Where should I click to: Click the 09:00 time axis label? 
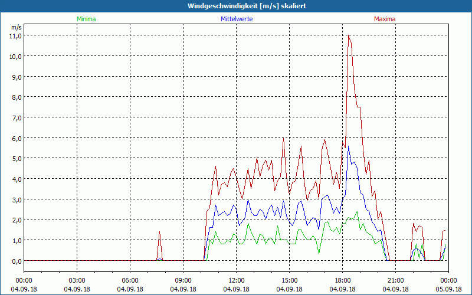(183, 280)
